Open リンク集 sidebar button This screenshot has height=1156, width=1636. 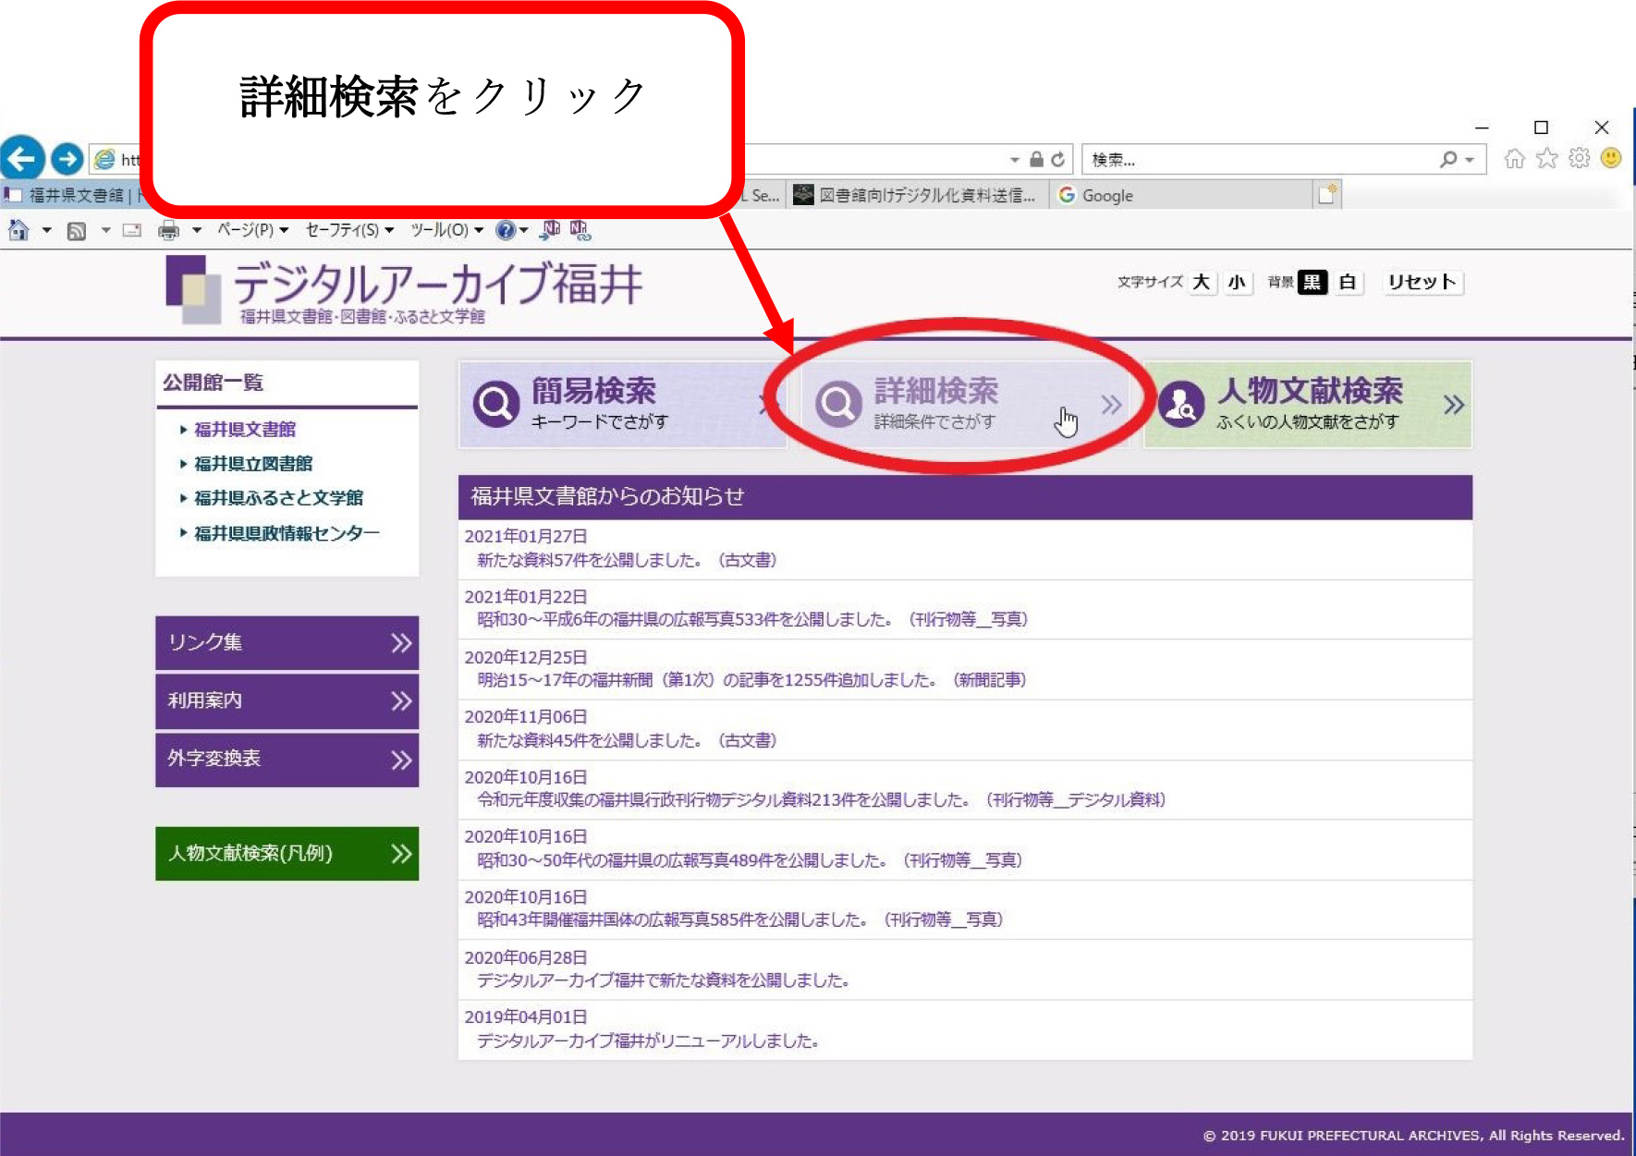[287, 642]
